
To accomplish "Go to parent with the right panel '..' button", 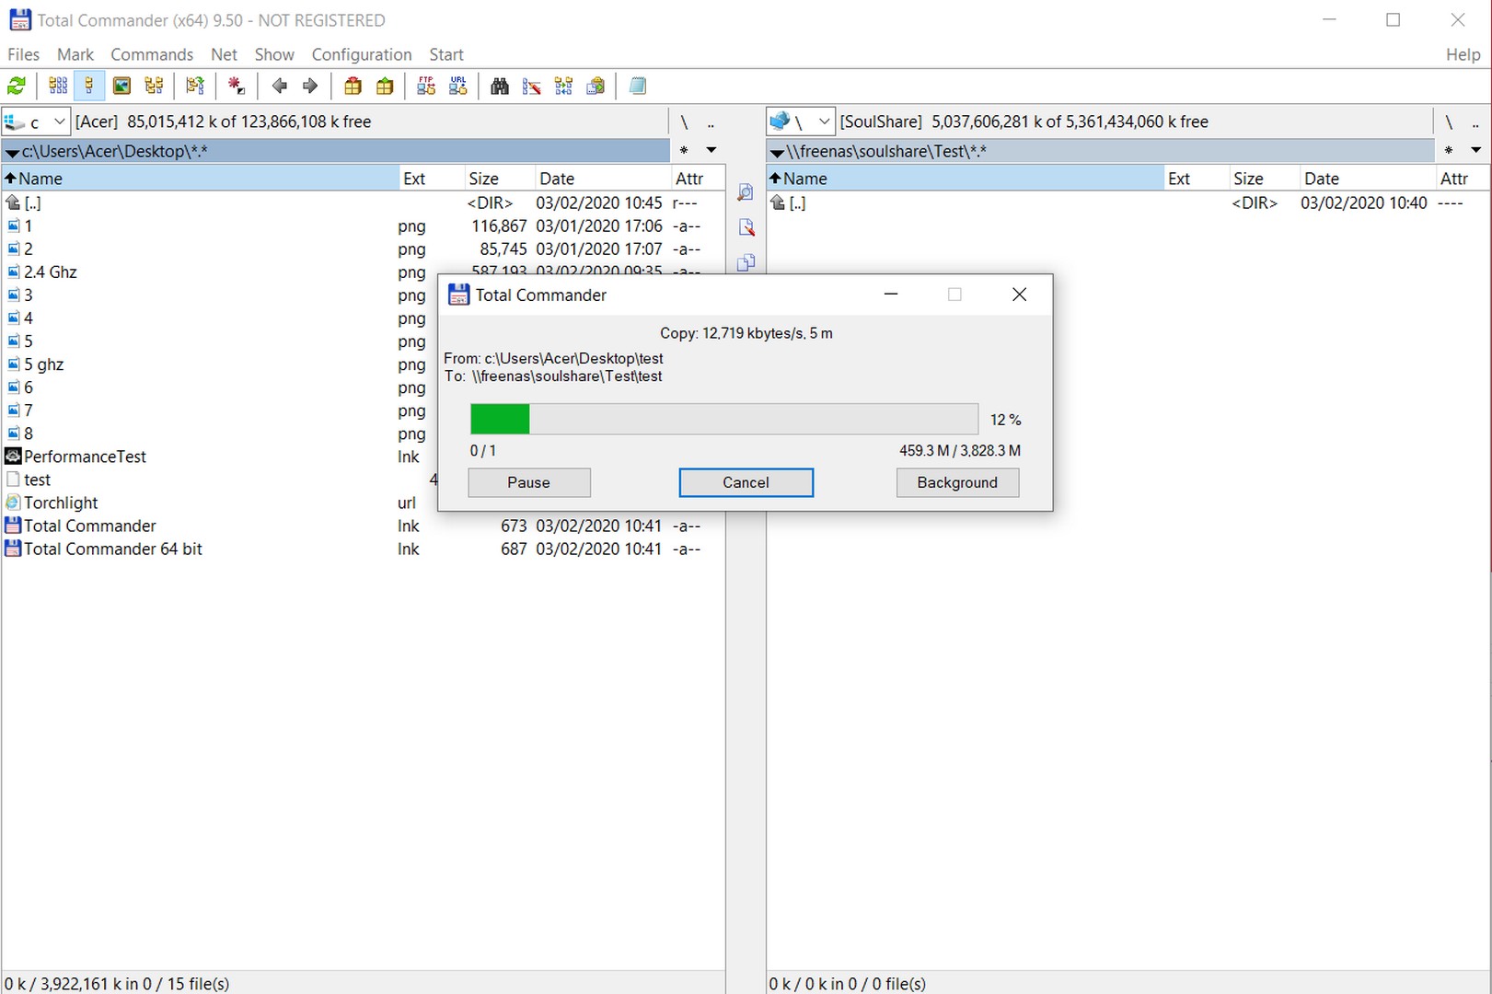I will pos(1475,122).
